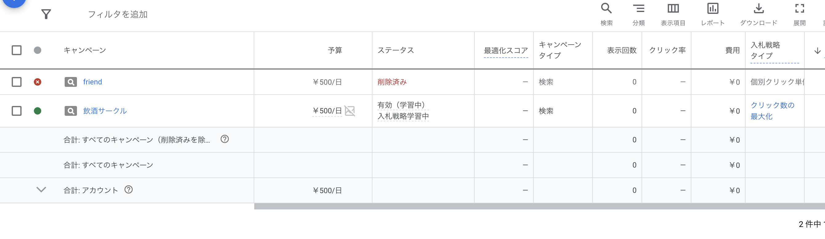Viewport: 825px width, 239px height.
Task: Click the funnel filter icon
Action: pyautogui.click(x=46, y=14)
